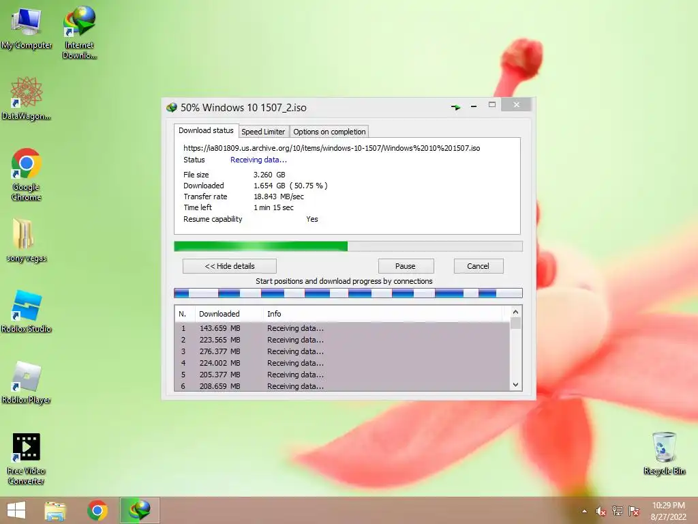Open the My Computer desktop icon
Image resolution: width=698 pixels, height=524 pixels.
coord(27,29)
